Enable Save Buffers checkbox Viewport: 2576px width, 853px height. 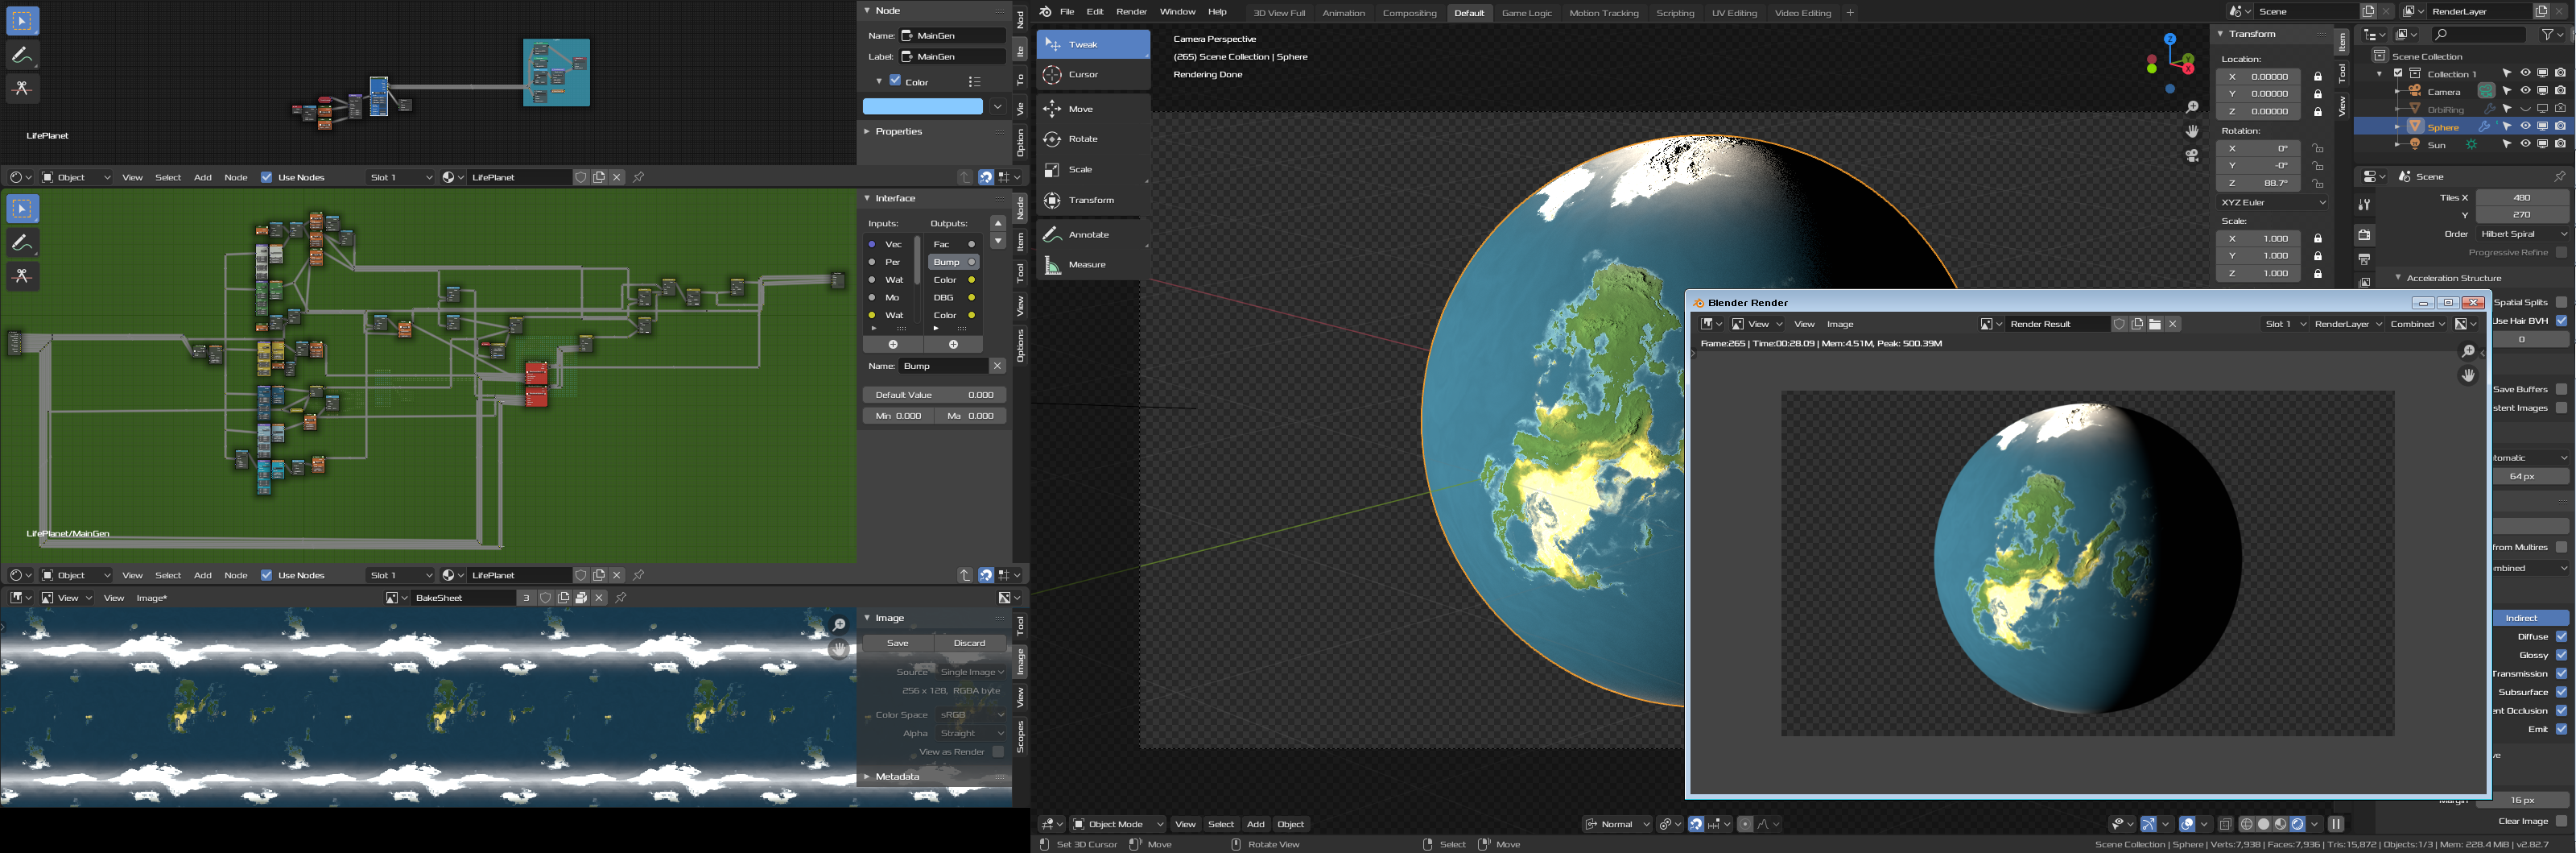pos(2561,388)
